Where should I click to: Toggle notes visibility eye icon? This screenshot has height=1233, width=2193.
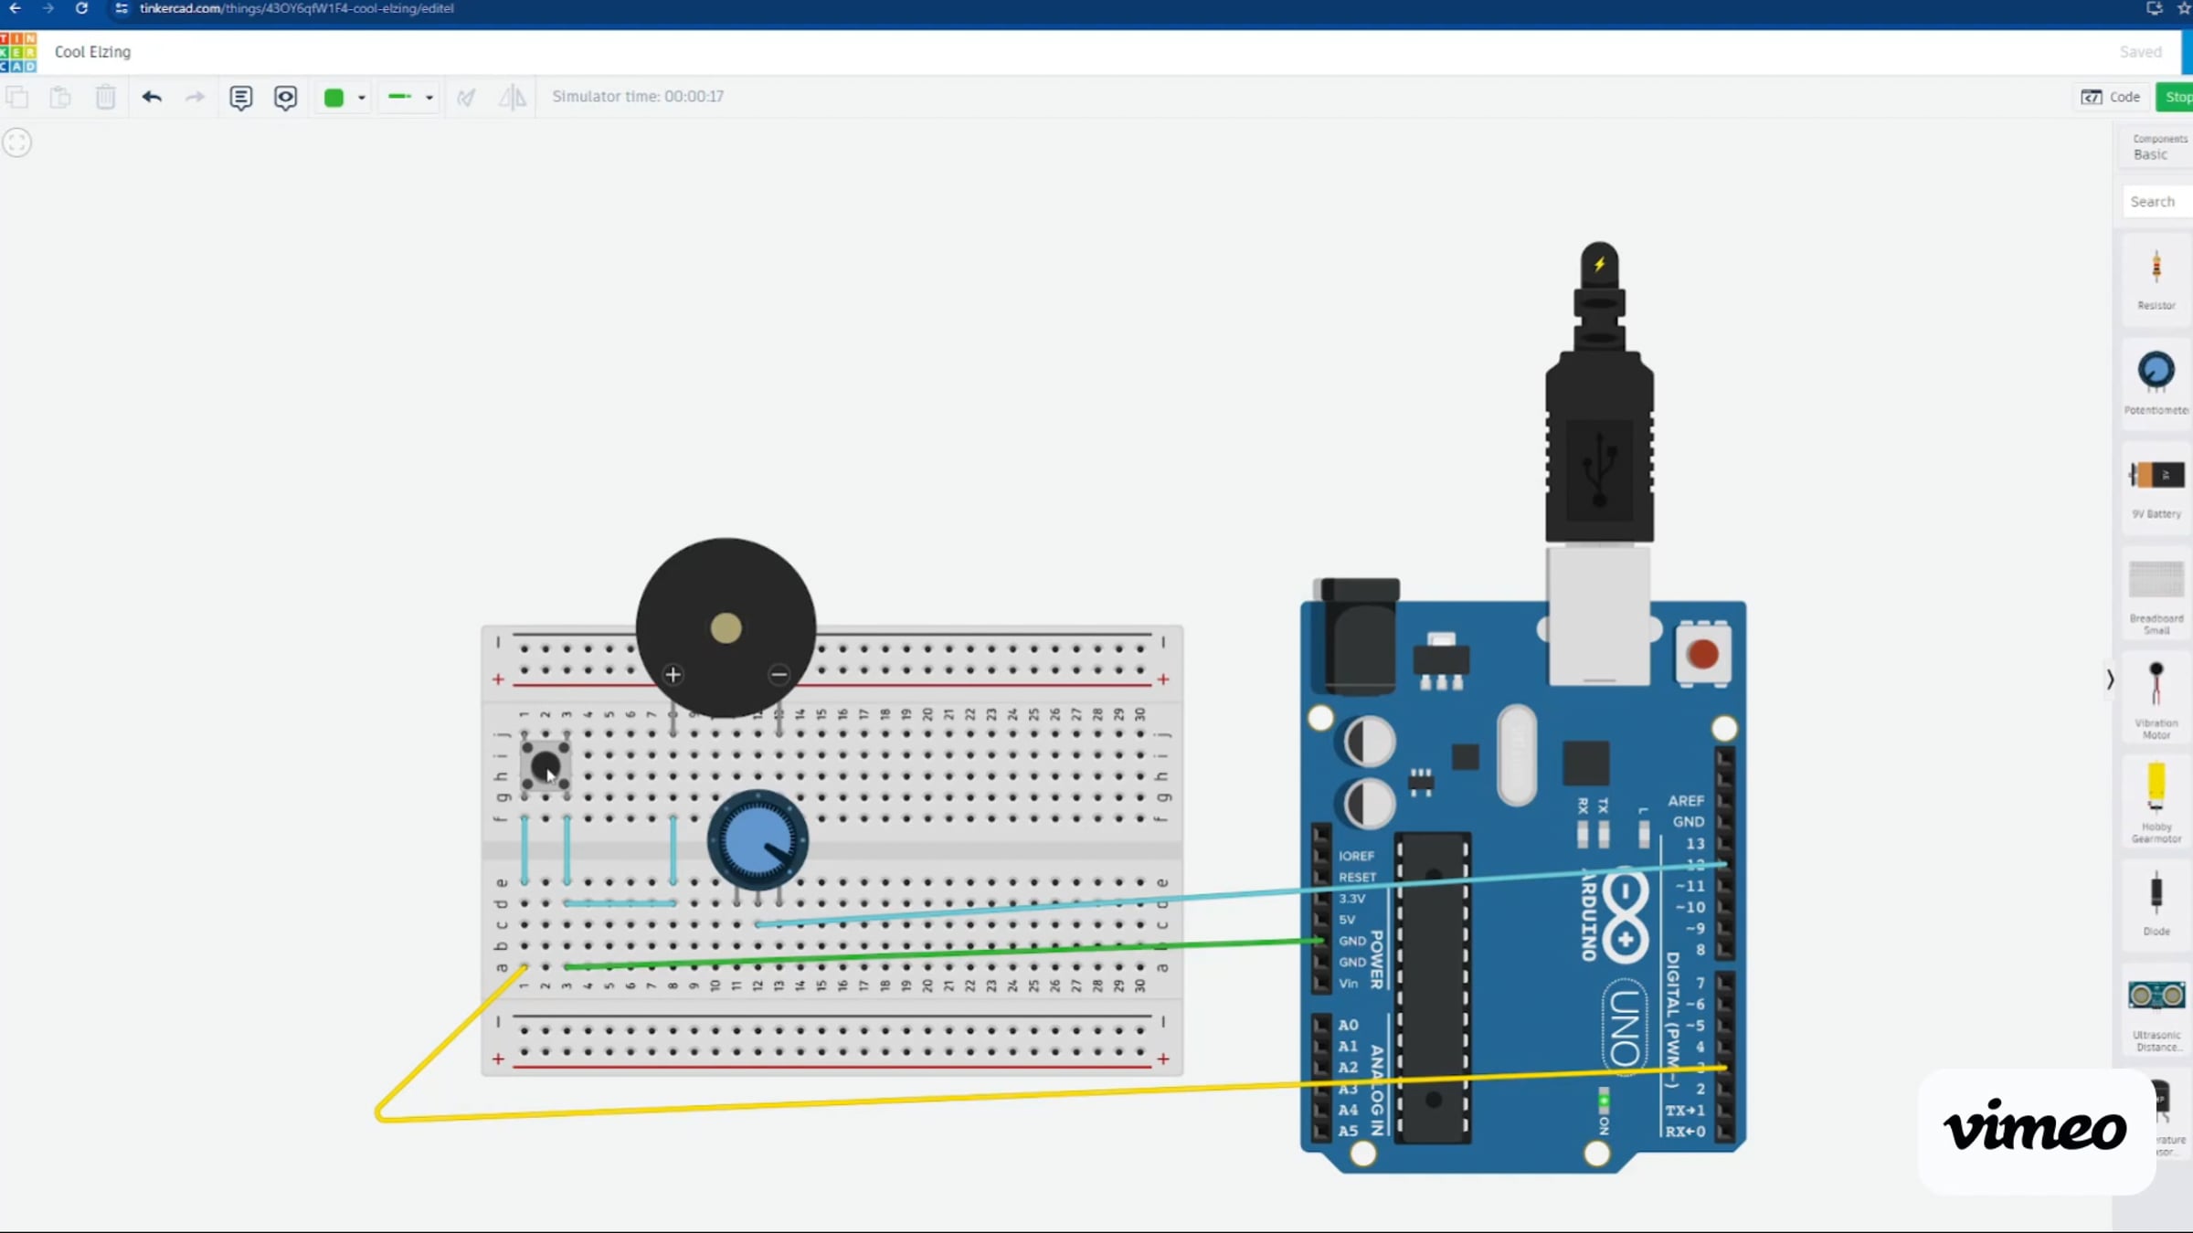click(x=285, y=97)
